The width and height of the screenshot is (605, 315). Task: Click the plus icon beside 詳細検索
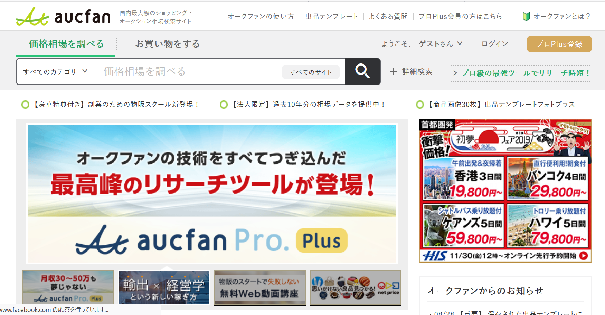tap(393, 71)
